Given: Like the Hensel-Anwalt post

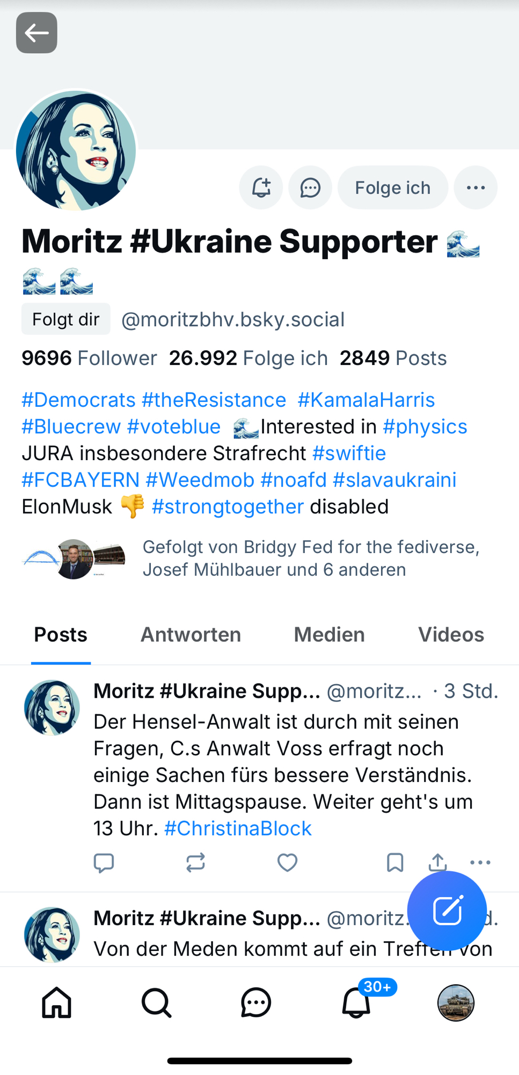Looking at the screenshot, I should pyautogui.click(x=287, y=862).
